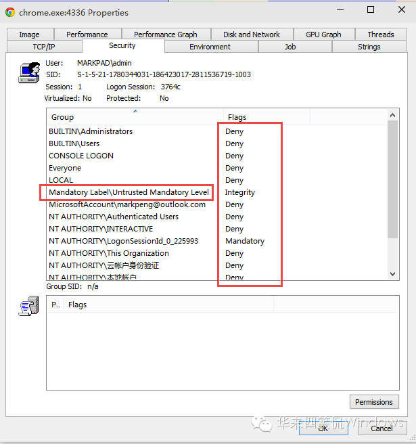Screen dimensions: 416x444
Task: Click the scroll up arrow of group list
Action: pos(392,115)
